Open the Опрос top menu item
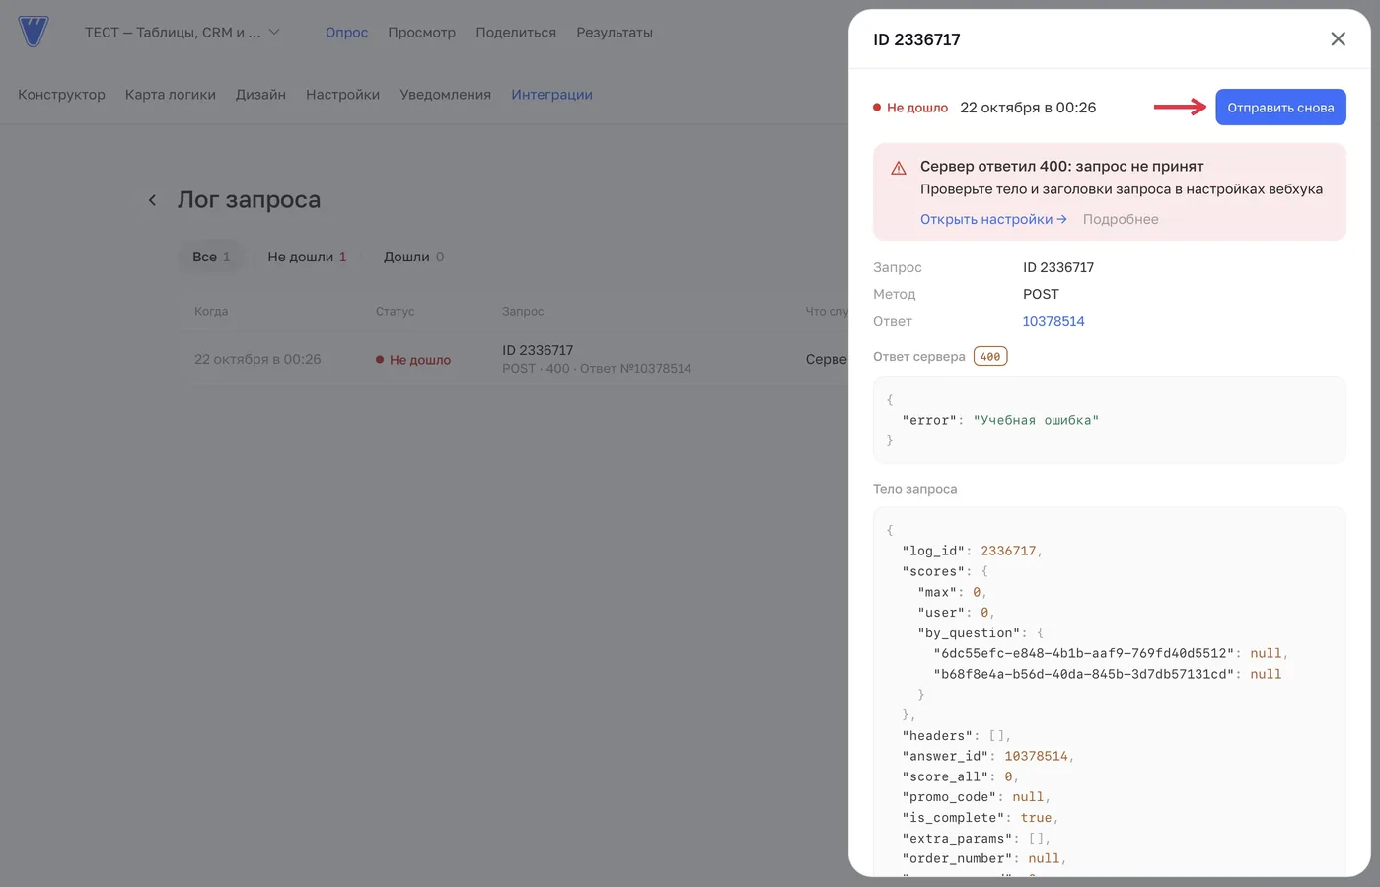The image size is (1380, 887). pos(346,33)
